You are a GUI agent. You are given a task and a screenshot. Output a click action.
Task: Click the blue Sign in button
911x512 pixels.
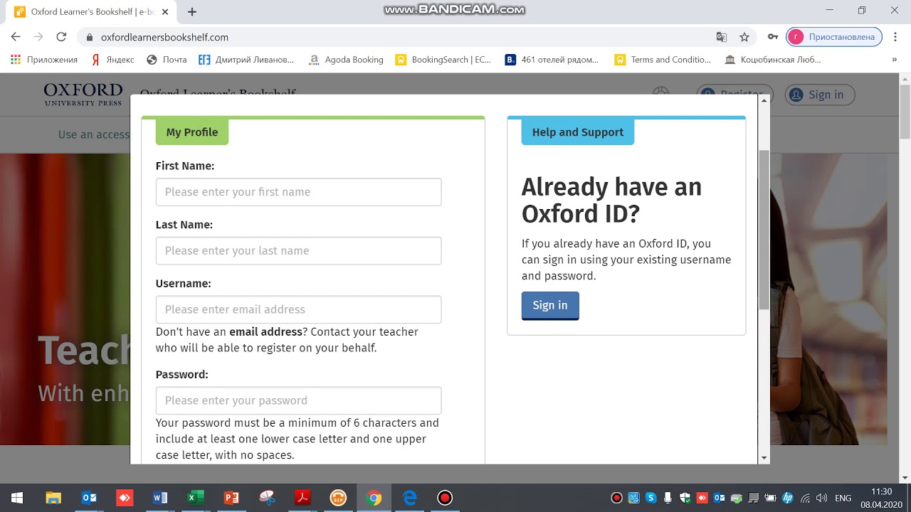point(550,306)
